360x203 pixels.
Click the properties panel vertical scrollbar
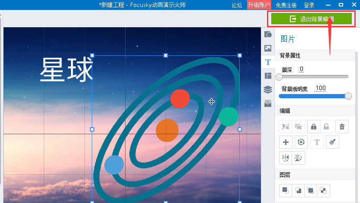(357, 126)
